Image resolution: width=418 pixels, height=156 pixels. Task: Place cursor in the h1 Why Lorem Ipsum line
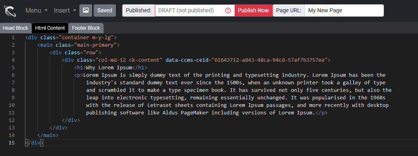tap(111, 67)
